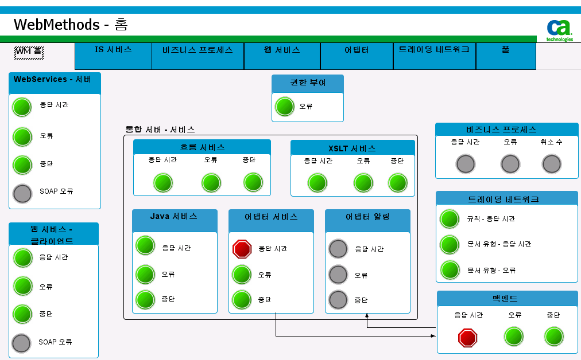Open the XSLT 서비스 panel header
This screenshot has height=360, width=581.
[x=353, y=148]
